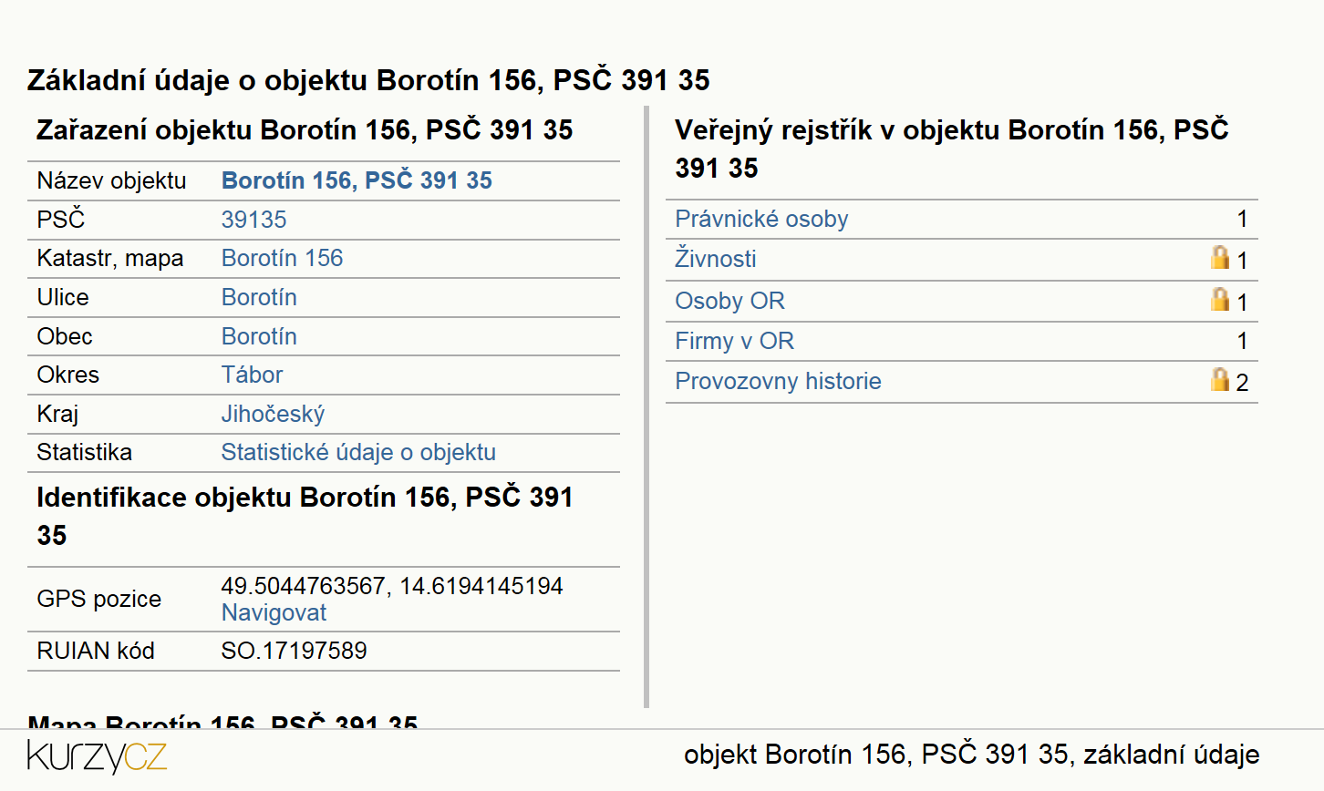
Task: Click the lock icon beside Provozovny historie
Action: click(1220, 378)
